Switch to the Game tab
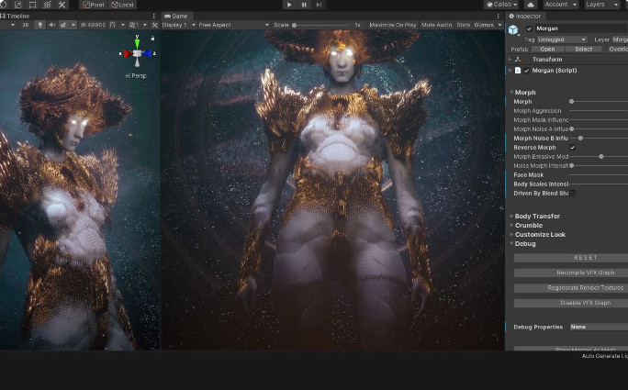 click(x=178, y=16)
